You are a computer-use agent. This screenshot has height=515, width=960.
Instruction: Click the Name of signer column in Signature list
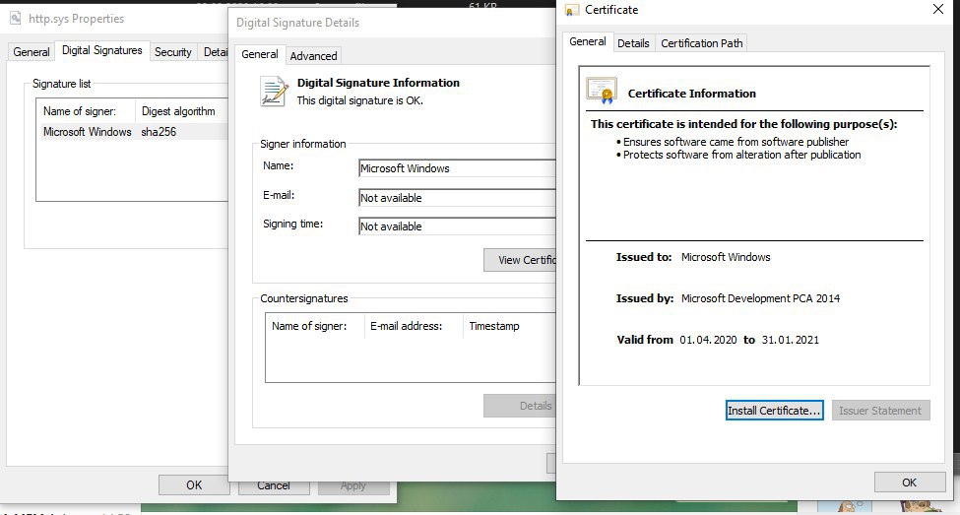click(87, 111)
